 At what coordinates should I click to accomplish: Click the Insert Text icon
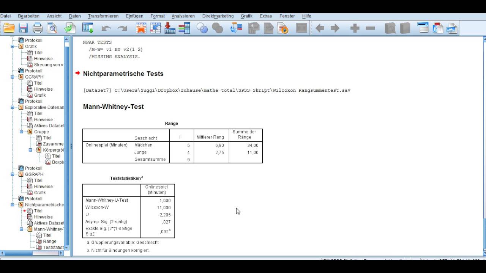pos(452,28)
